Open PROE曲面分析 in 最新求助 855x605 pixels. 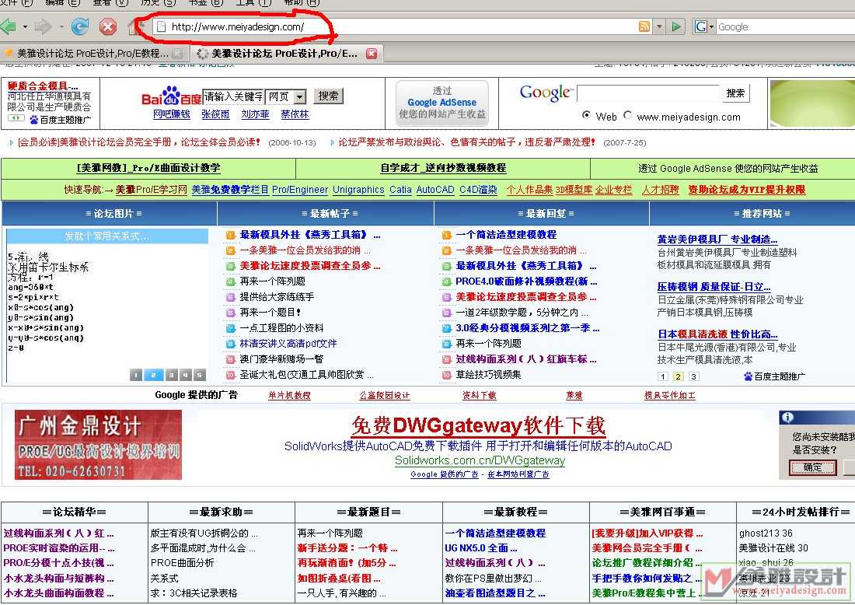pyautogui.click(x=182, y=562)
